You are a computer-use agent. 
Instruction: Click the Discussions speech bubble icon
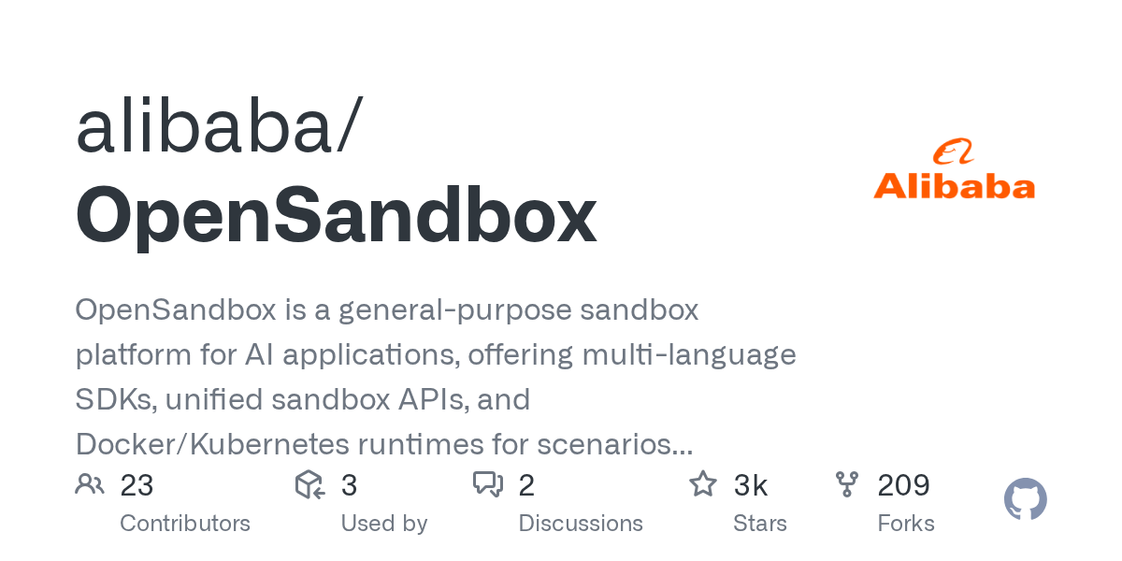click(x=488, y=484)
